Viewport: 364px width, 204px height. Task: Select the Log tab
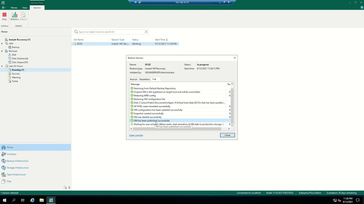click(154, 79)
